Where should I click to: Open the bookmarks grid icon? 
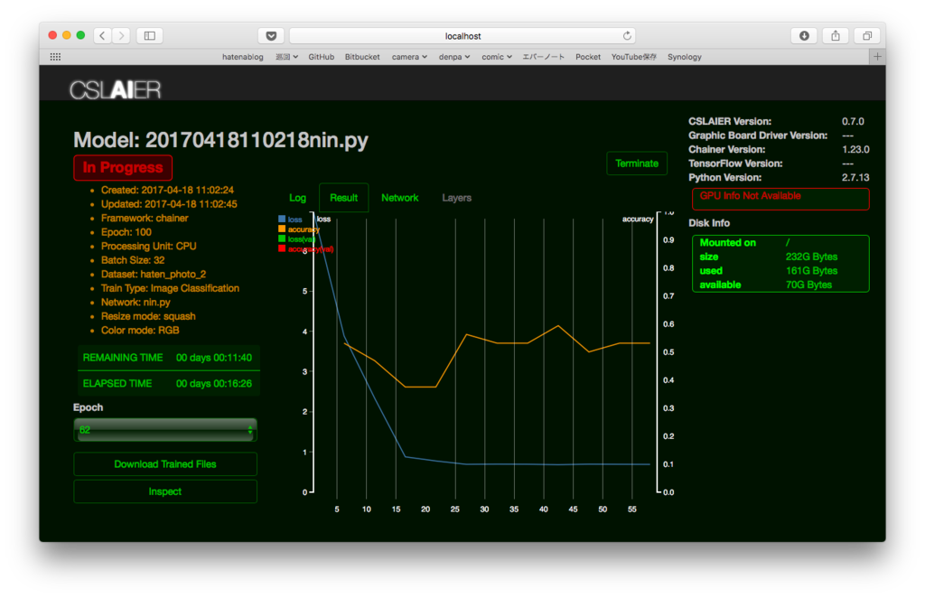coord(55,57)
